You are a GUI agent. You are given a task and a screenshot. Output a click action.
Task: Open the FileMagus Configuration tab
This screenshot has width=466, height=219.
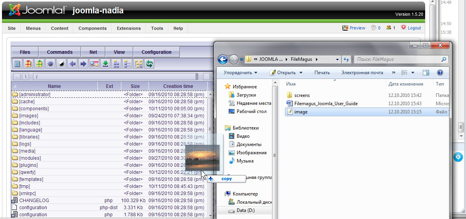point(156,52)
